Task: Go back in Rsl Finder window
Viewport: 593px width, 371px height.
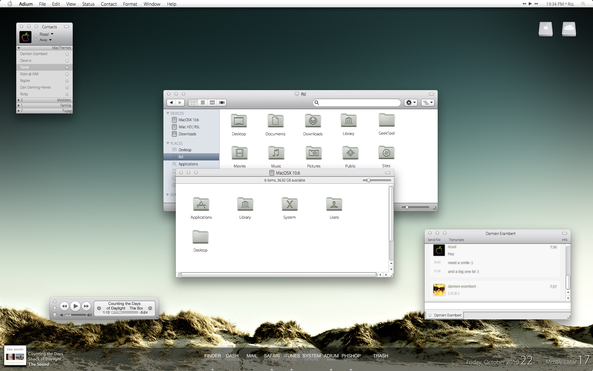Action: (171, 102)
